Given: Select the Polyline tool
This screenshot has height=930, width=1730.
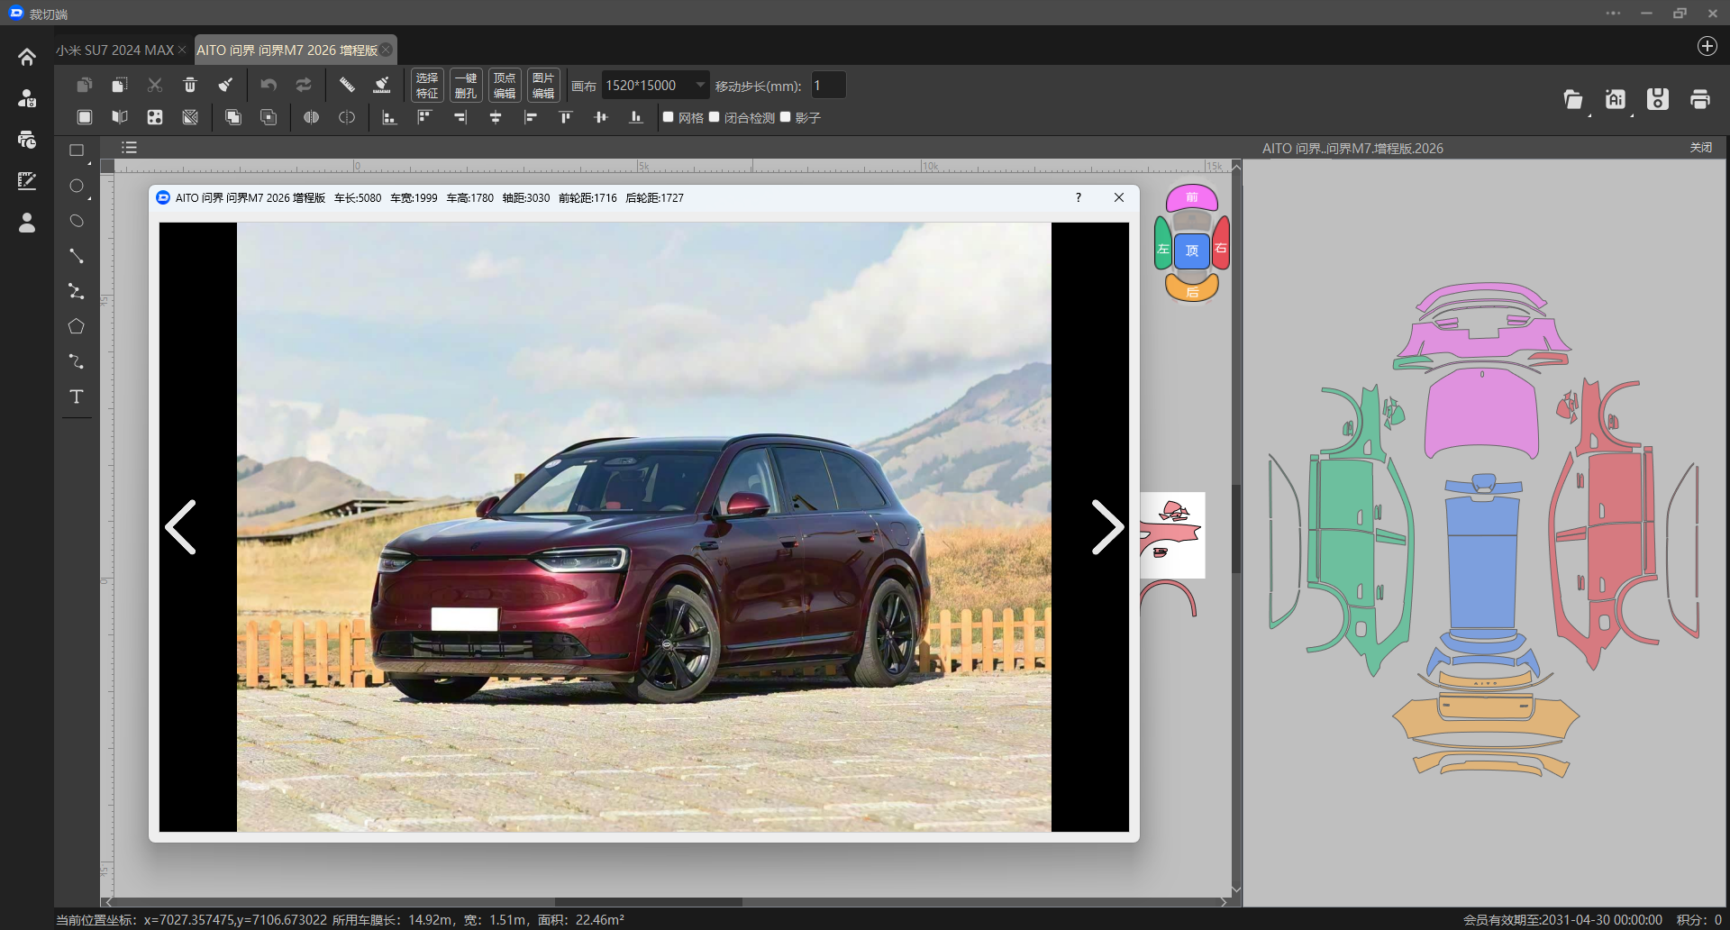Looking at the screenshot, I should click(x=77, y=291).
